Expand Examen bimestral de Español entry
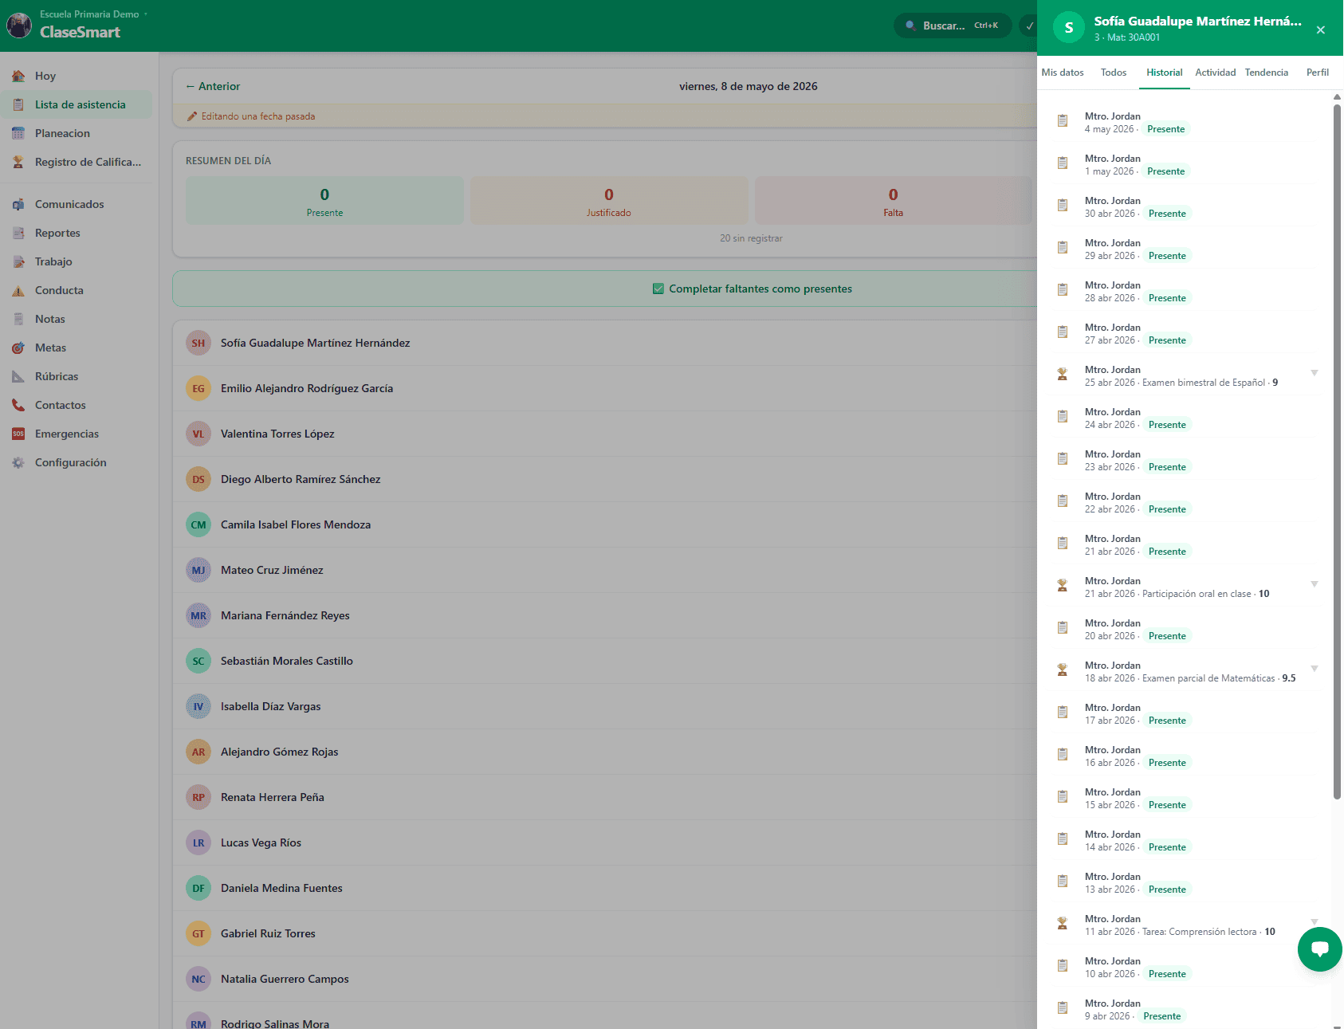The width and height of the screenshot is (1344, 1029). click(x=1314, y=373)
